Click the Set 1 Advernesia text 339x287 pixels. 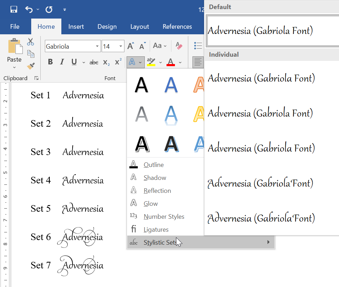[x=83, y=95]
